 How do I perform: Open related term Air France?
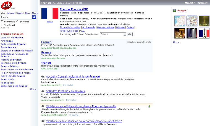point(7,41)
